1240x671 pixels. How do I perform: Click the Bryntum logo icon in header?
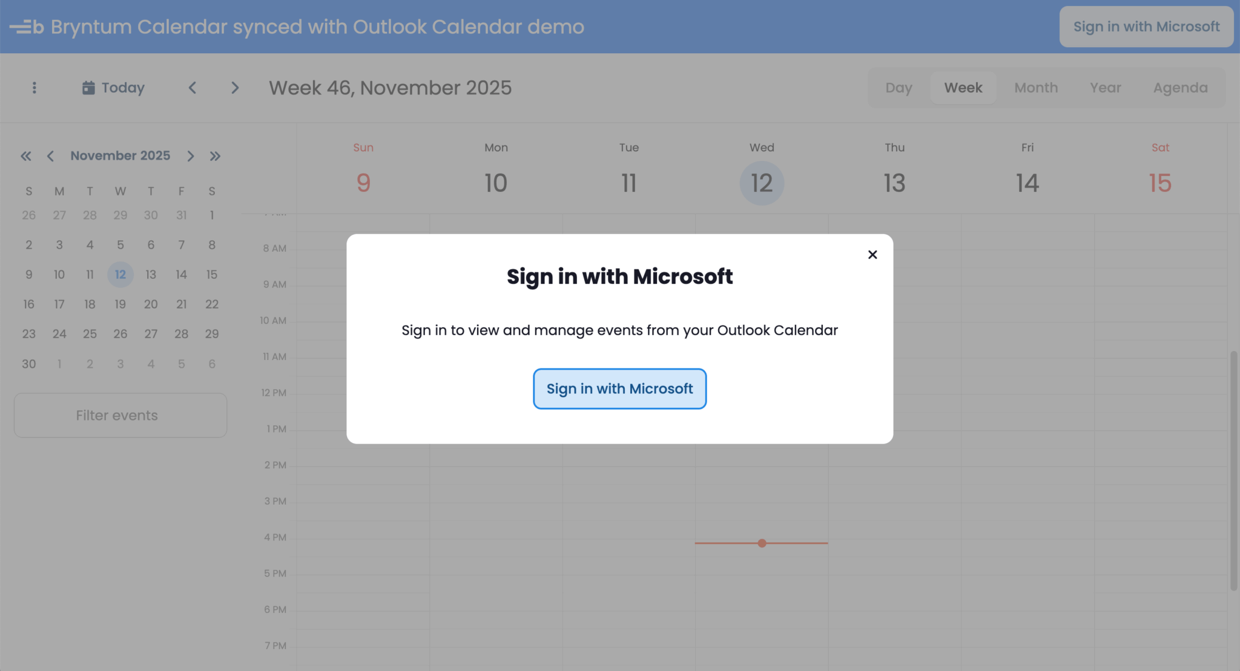point(27,27)
